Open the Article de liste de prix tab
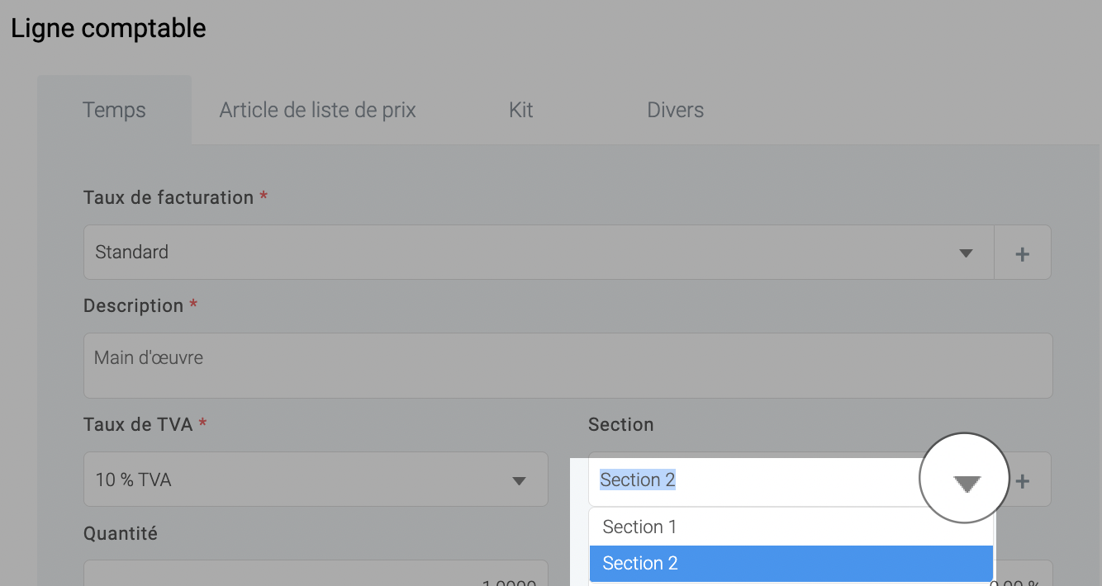 click(317, 110)
